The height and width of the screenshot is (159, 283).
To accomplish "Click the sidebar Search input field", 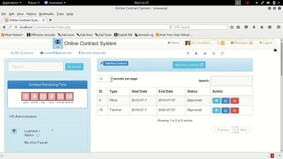I will (x=35, y=67).
